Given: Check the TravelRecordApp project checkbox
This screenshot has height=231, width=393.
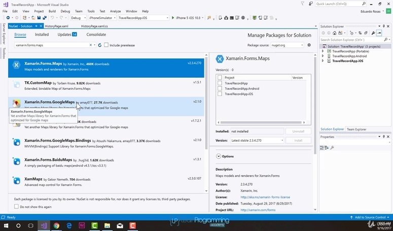Looking at the screenshot, I should [x=220, y=83].
